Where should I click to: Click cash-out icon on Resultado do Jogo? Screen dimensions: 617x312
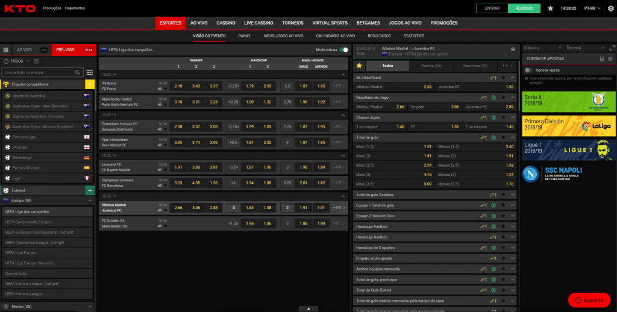[493, 97]
